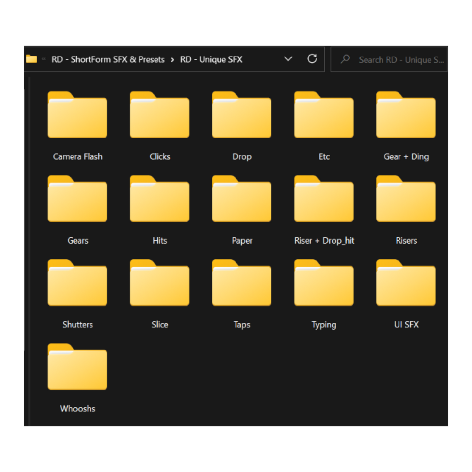The width and height of the screenshot is (472, 472).
Task: Select the UI SFX folder
Action: point(406,283)
